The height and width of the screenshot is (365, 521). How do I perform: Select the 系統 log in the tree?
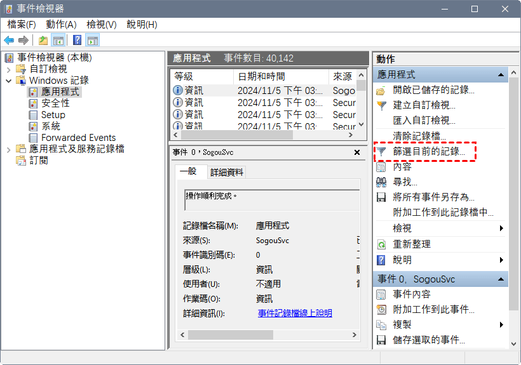(x=50, y=126)
